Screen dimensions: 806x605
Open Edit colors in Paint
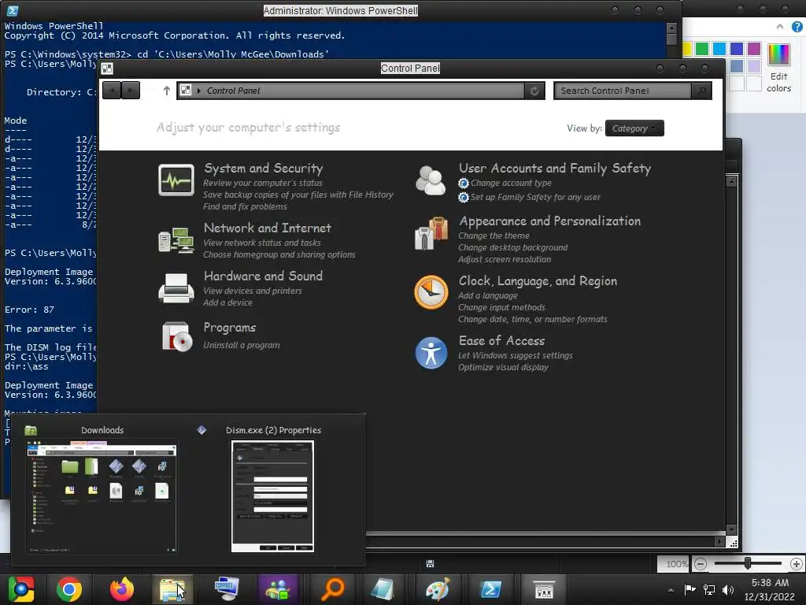click(x=778, y=68)
